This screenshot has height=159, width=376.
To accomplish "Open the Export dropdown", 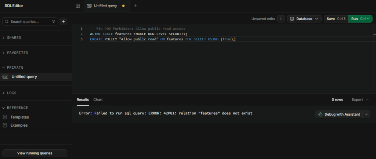I will tap(360, 100).
